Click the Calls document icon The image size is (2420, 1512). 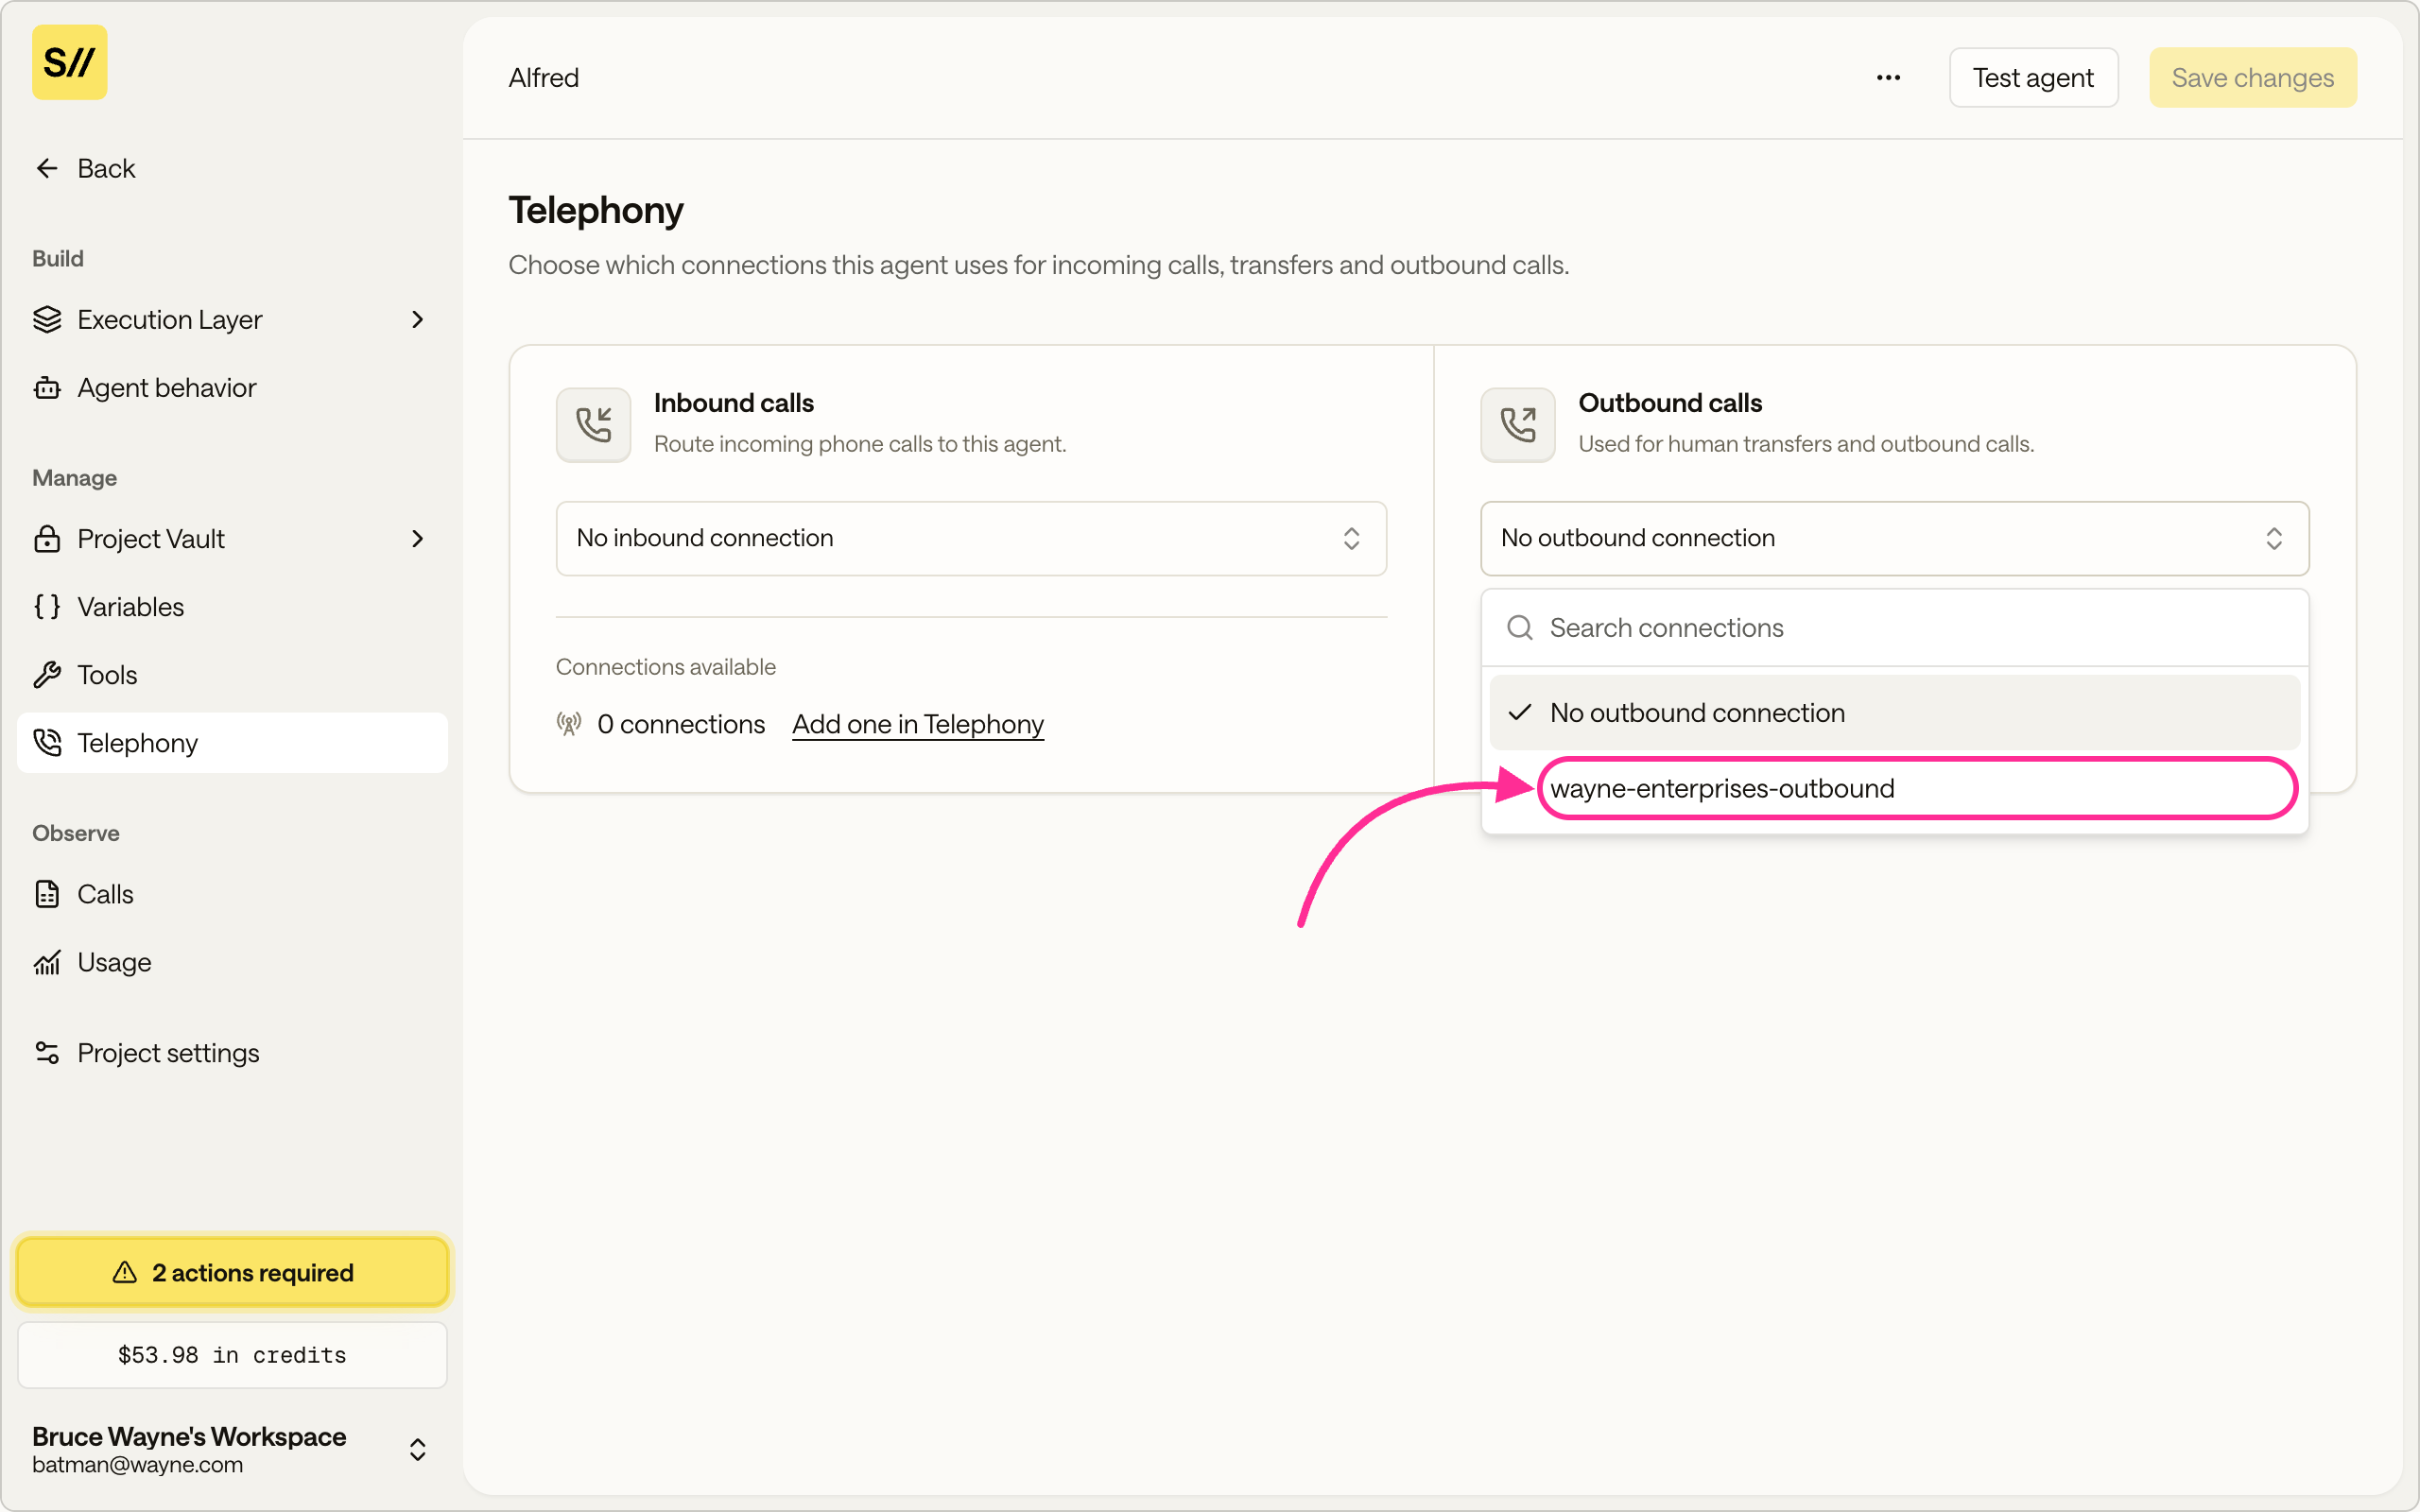point(47,894)
